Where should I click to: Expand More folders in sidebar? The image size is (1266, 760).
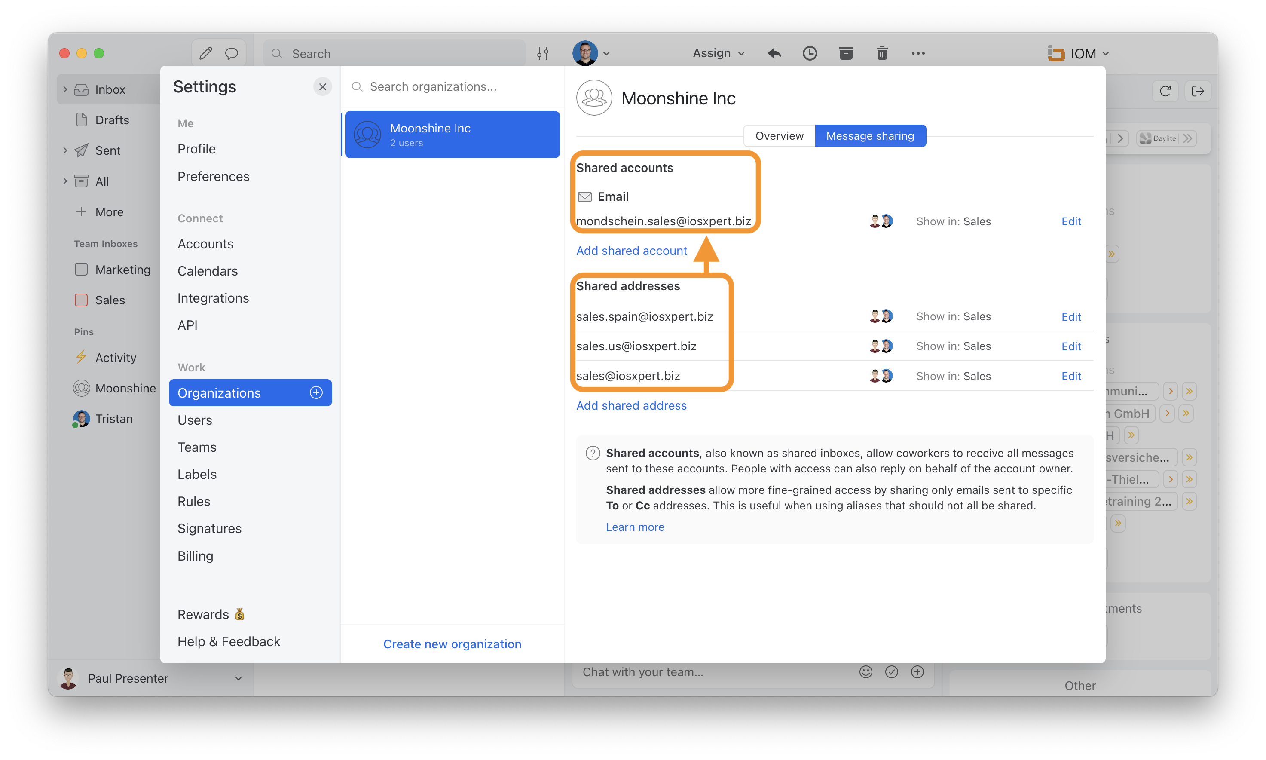100,212
